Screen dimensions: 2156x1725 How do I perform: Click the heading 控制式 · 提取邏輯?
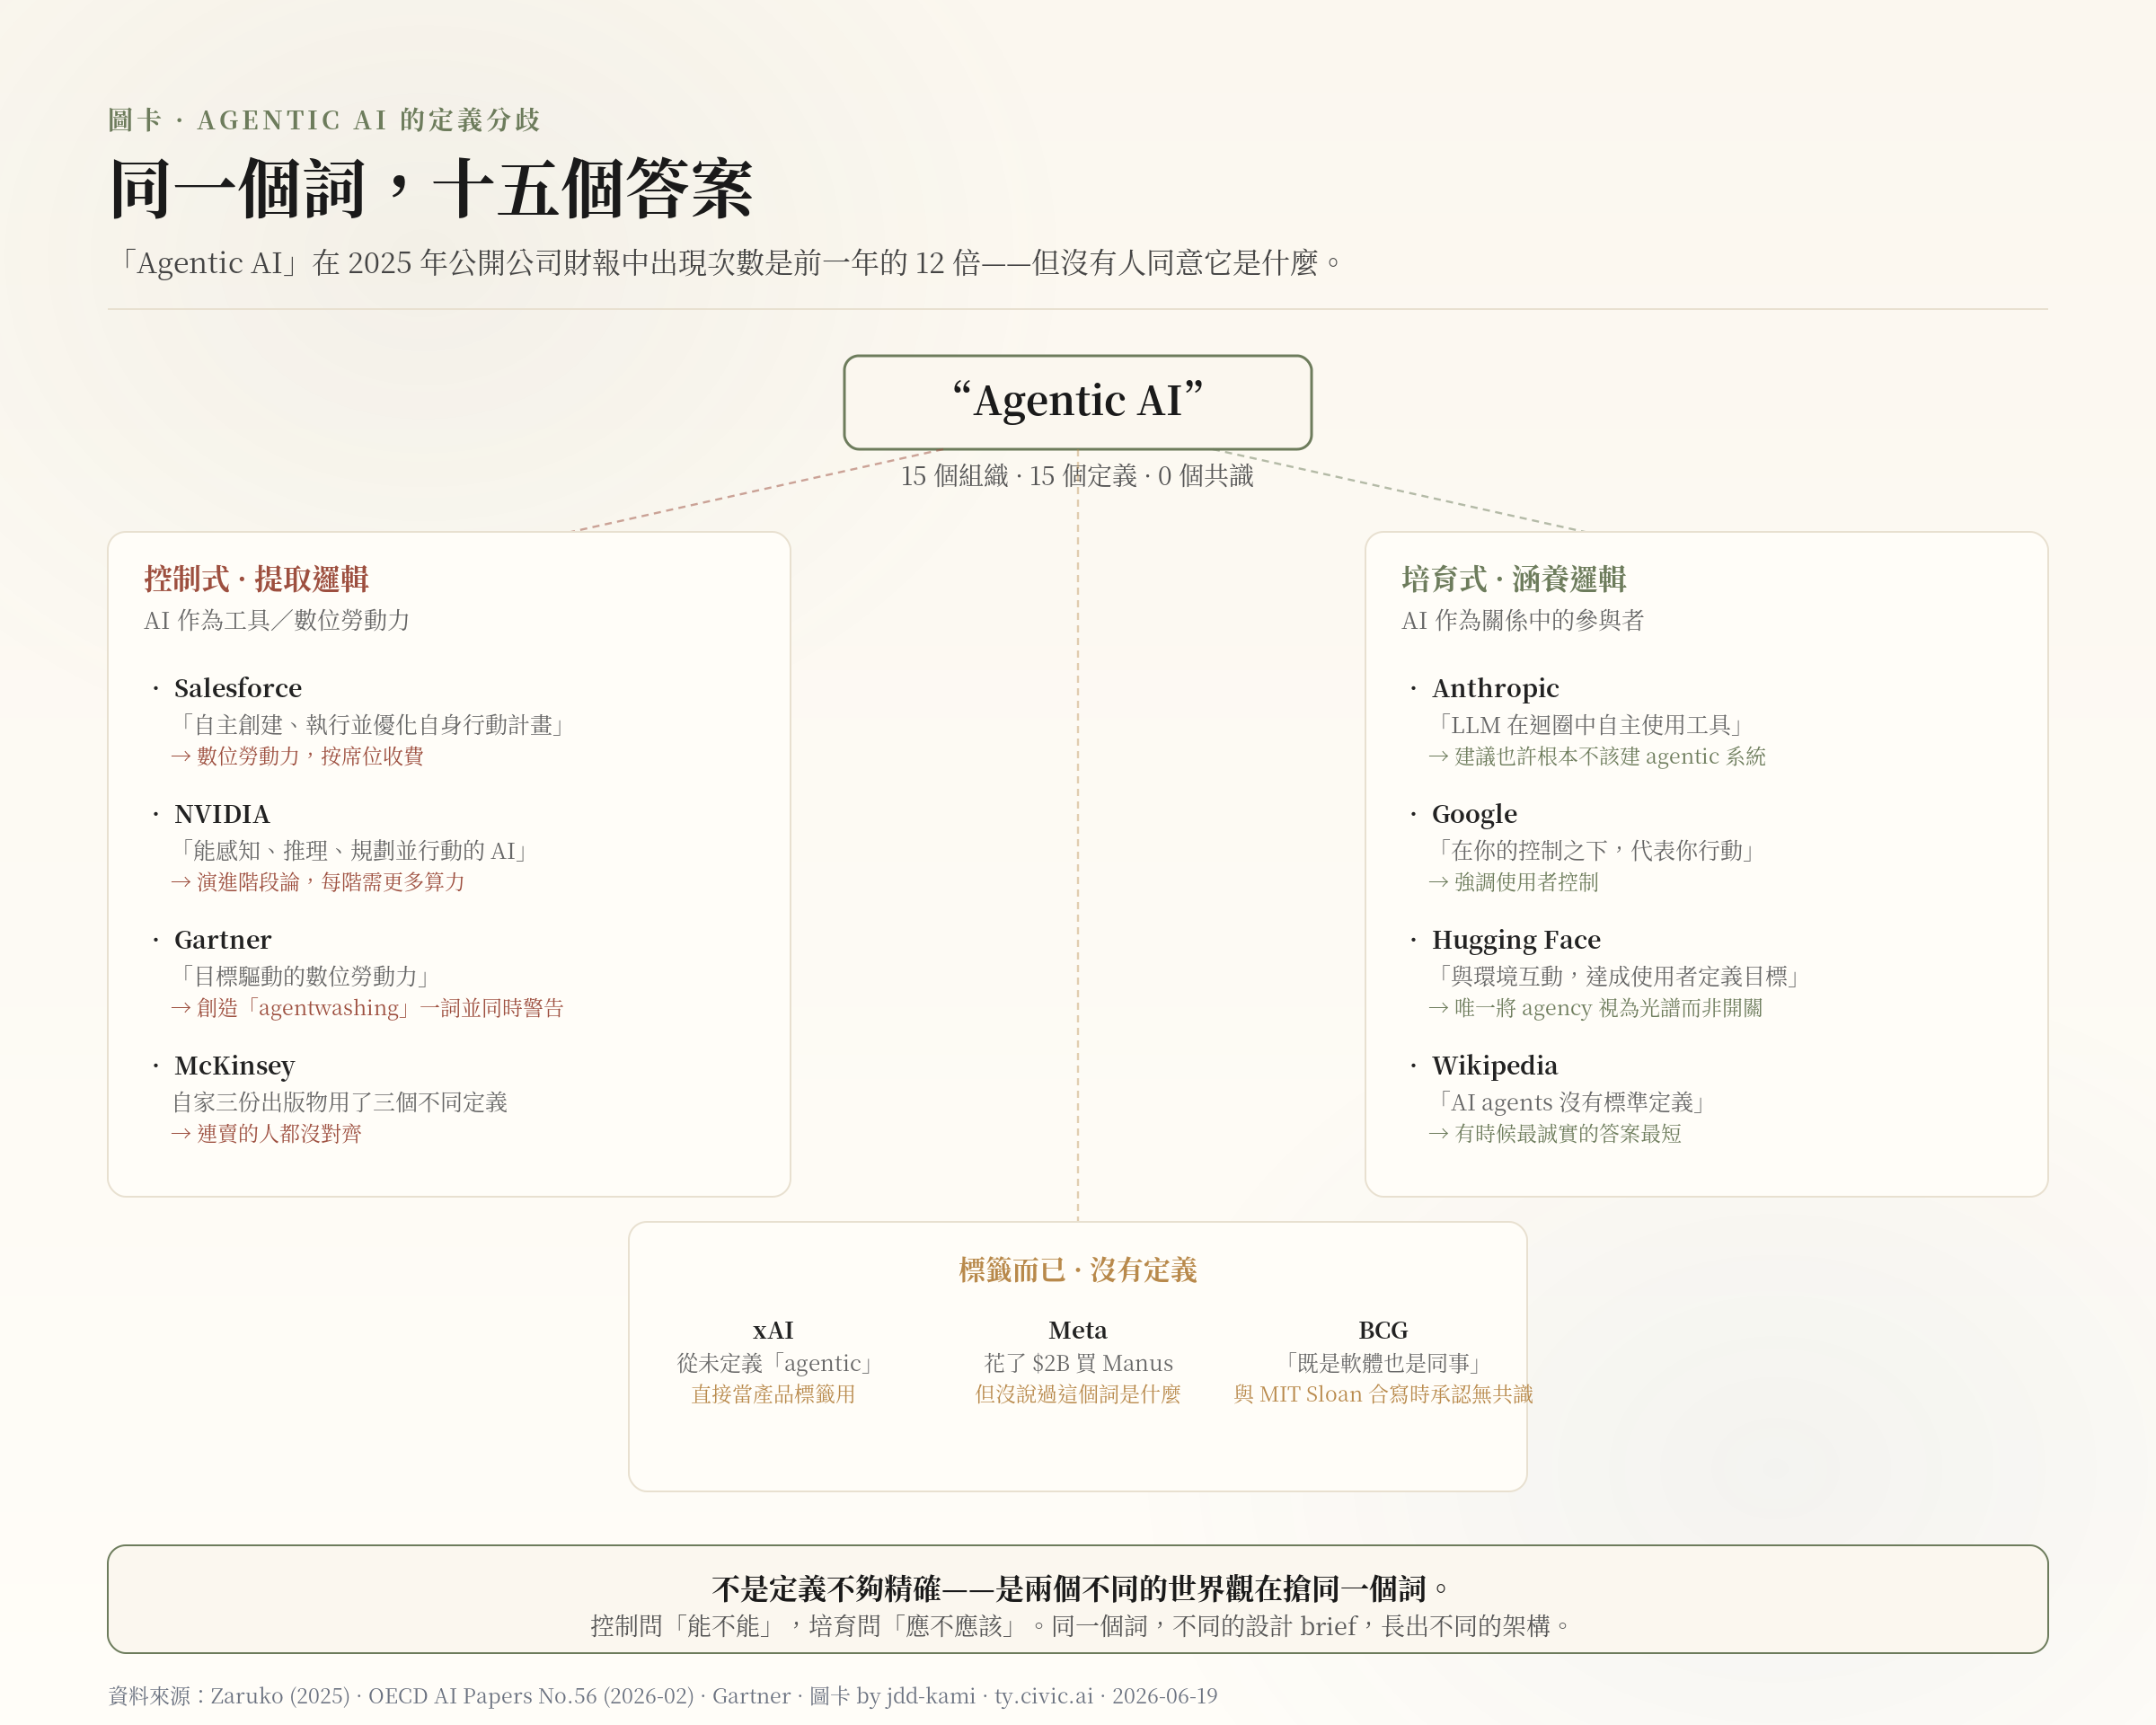[257, 579]
